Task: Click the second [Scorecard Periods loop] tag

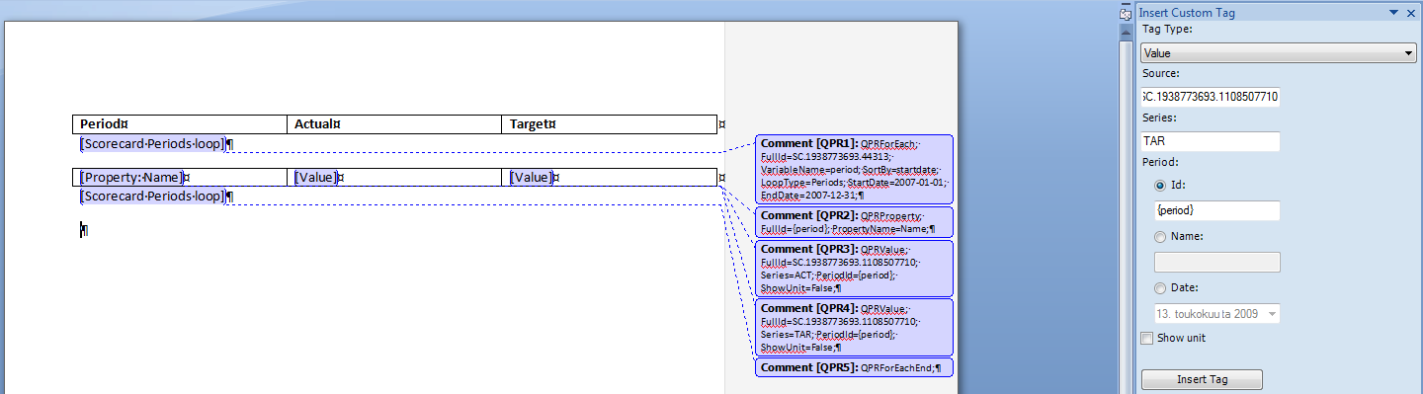Action: pos(153,197)
